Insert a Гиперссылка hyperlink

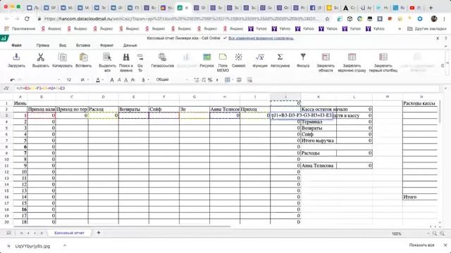click(163, 57)
